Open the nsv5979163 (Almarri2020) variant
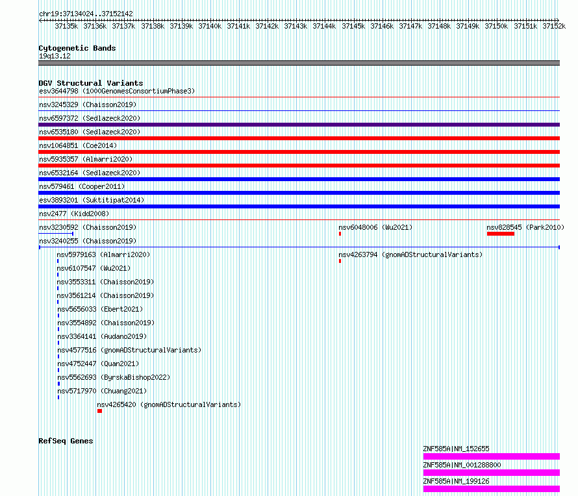The image size is (578, 496). (x=103, y=254)
